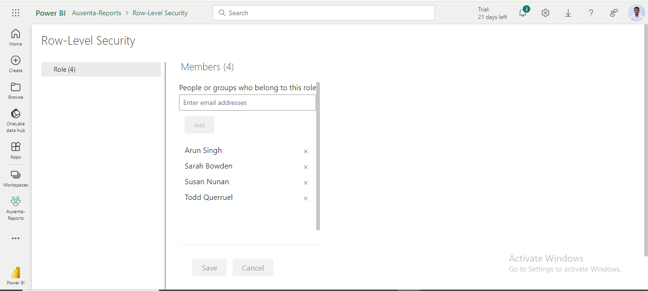Click the Enter email addresses field
Image resolution: width=648 pixels, height=291 pixels.
point(247,103)
